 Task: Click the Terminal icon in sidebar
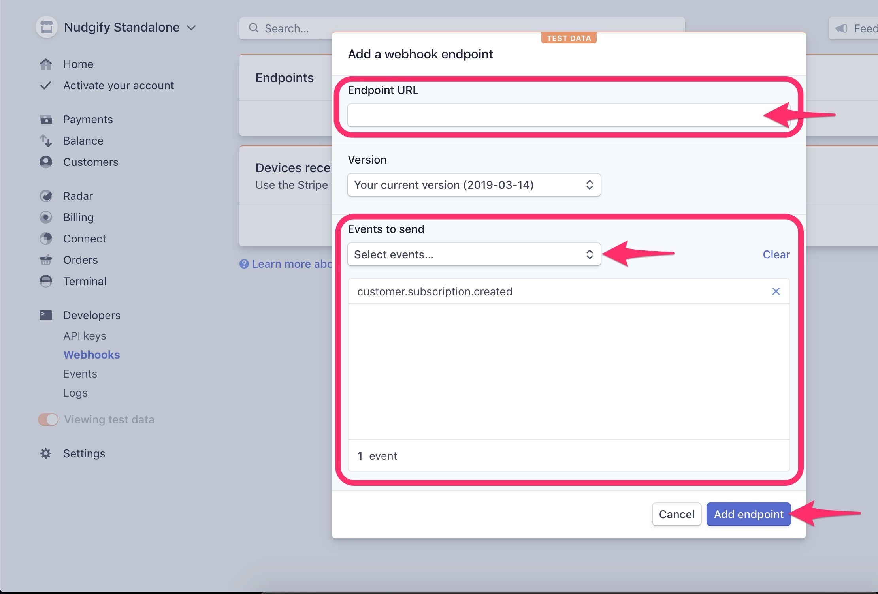coord(46,281)
